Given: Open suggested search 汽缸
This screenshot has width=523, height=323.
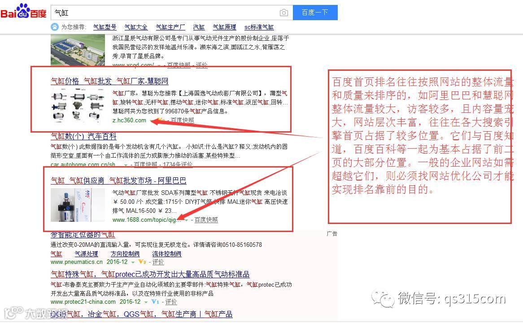Looking at the screenshot, I should click(199, 27).
